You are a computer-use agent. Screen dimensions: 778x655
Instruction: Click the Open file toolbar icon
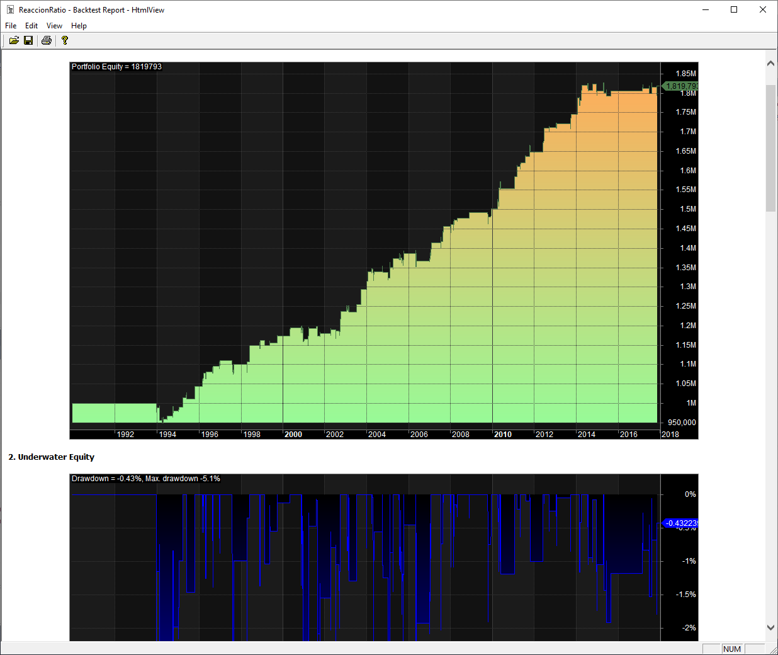pyautogui.click(x=14, y=40)
